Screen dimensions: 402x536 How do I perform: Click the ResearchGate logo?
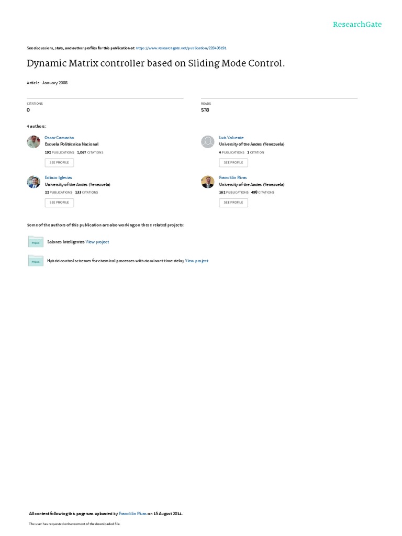click(x=357, y=24)
